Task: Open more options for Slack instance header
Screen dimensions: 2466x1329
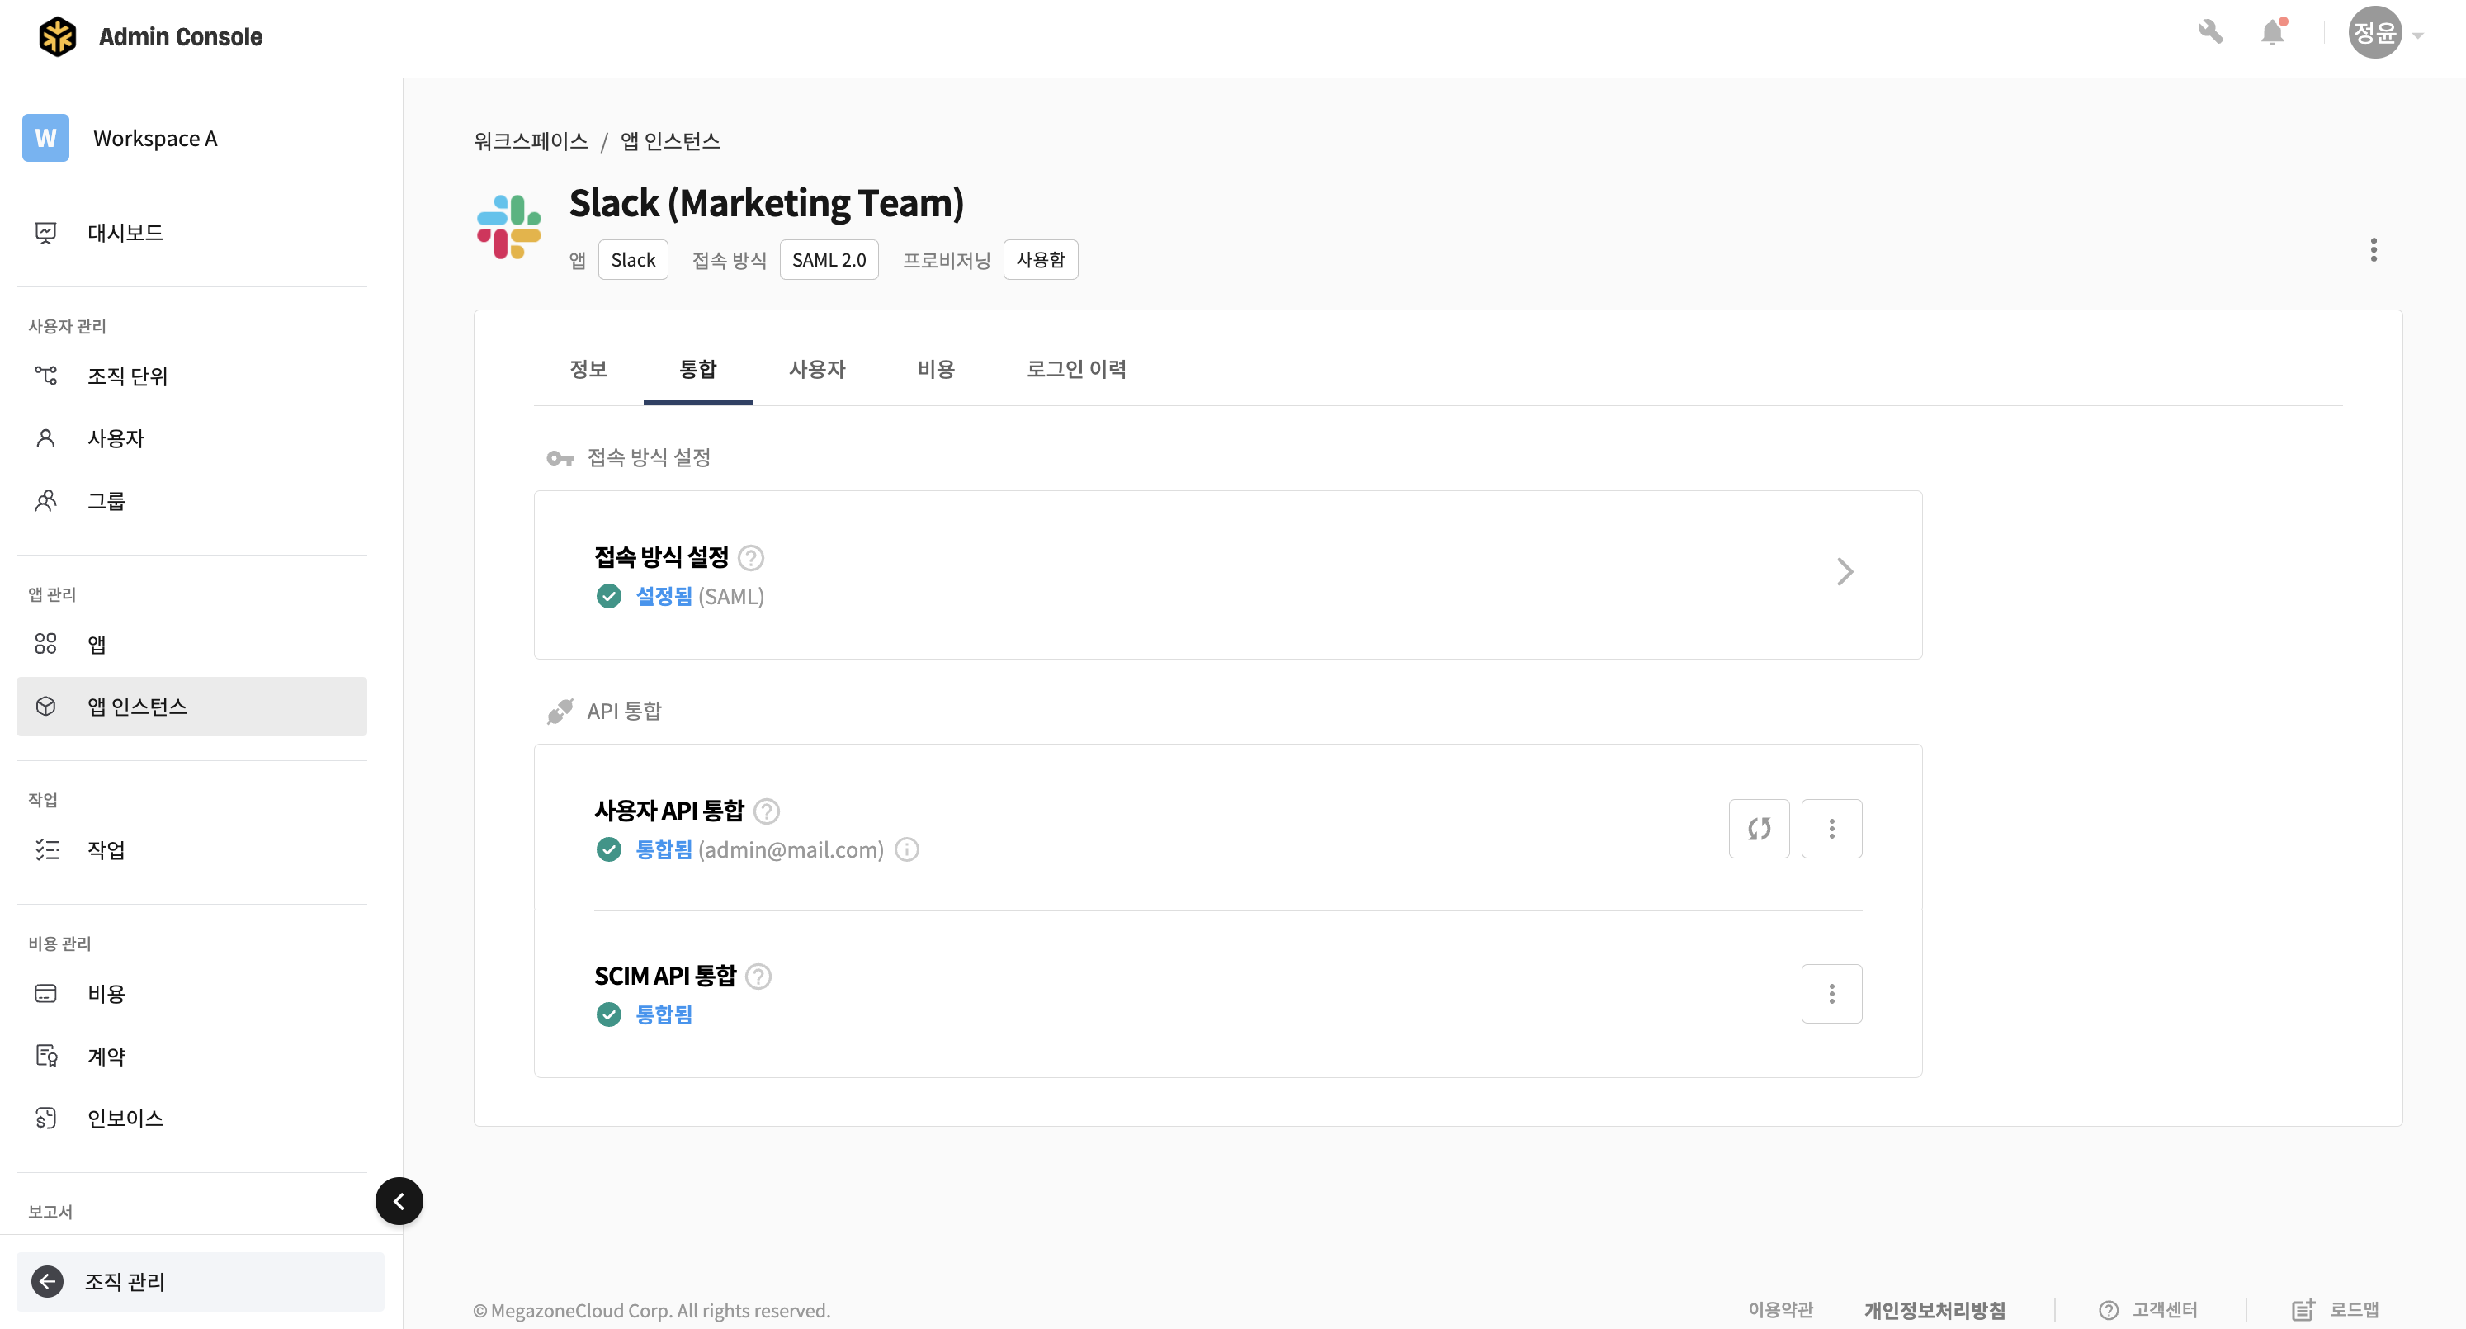Action: [x=2373, y=250]
